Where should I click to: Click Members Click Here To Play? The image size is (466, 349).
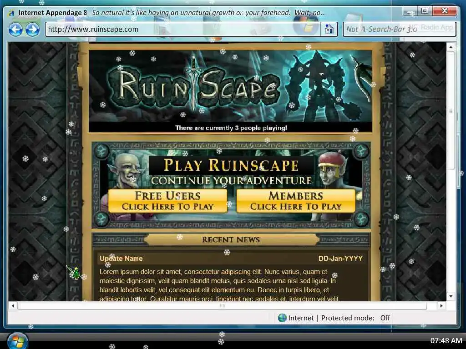[296, 201]
